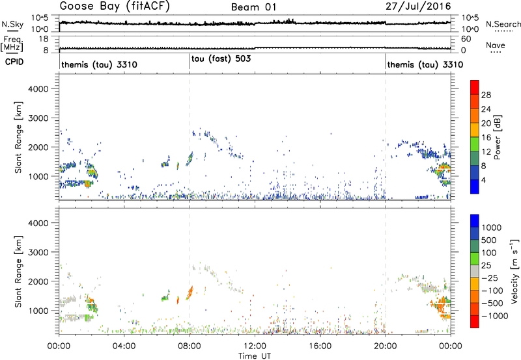Click the strong echo cluster near 23:30 in power panel
This screenshot has height=360, width=521.
(444, 169)
